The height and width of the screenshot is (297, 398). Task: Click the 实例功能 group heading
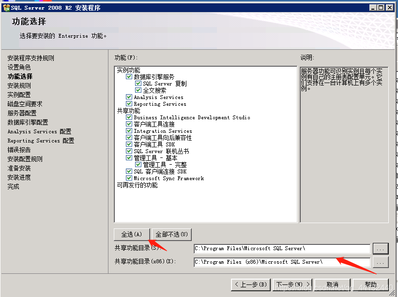(x=128, y=70)
